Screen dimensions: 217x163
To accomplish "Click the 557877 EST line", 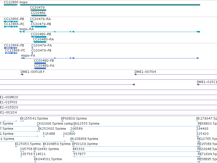I will tap(137, 157).
